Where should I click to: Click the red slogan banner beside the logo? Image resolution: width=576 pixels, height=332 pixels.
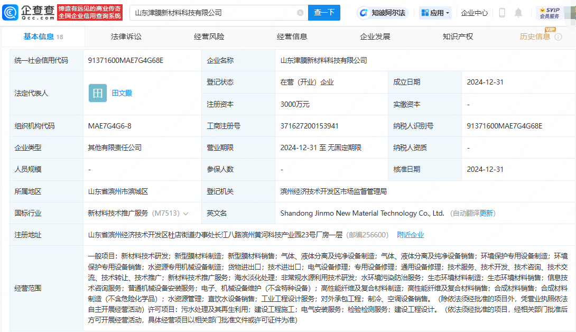point(90,13)
